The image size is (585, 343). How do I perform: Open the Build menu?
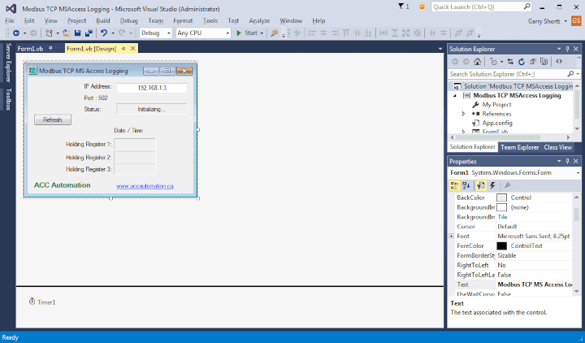pyautogui.click(x=103, y=21)
